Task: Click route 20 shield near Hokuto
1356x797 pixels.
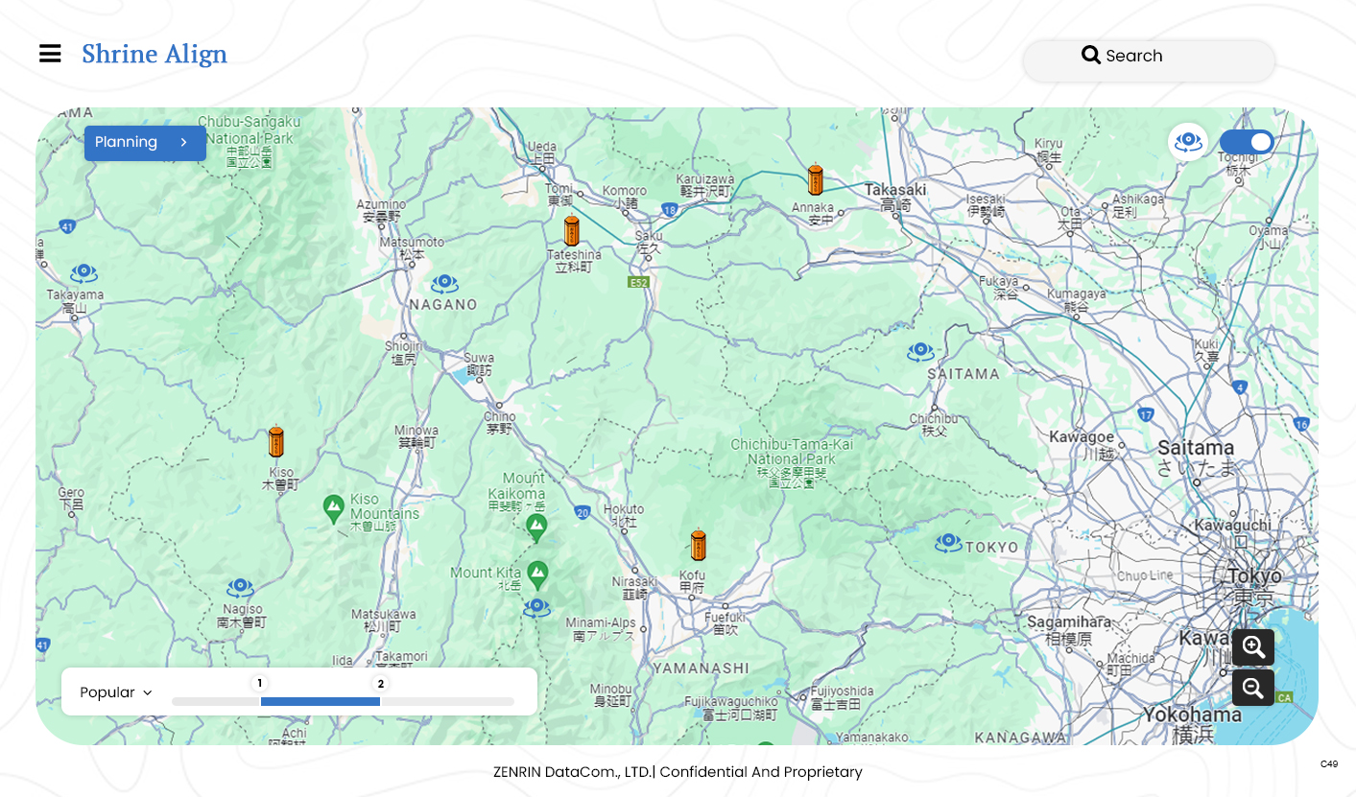Action: click(583, 513)
